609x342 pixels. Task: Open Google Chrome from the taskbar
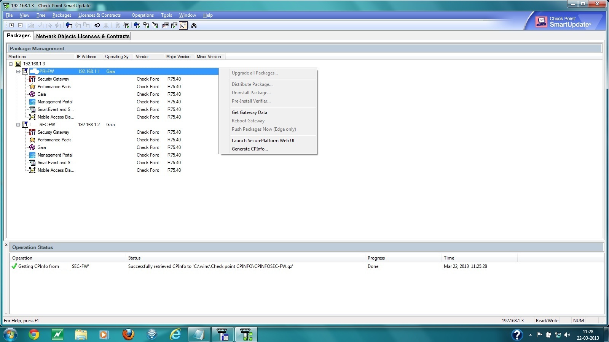[x=34, y=335]
